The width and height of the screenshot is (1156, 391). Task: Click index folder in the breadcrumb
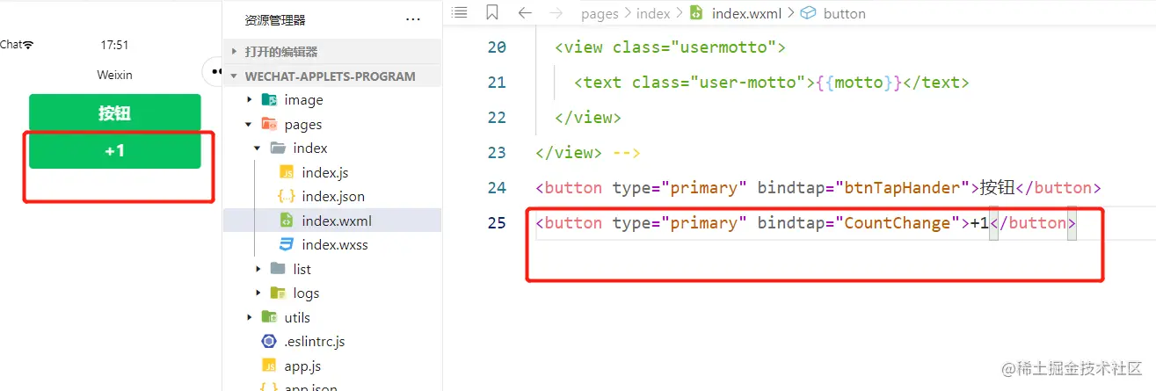(x=653, y=14)
